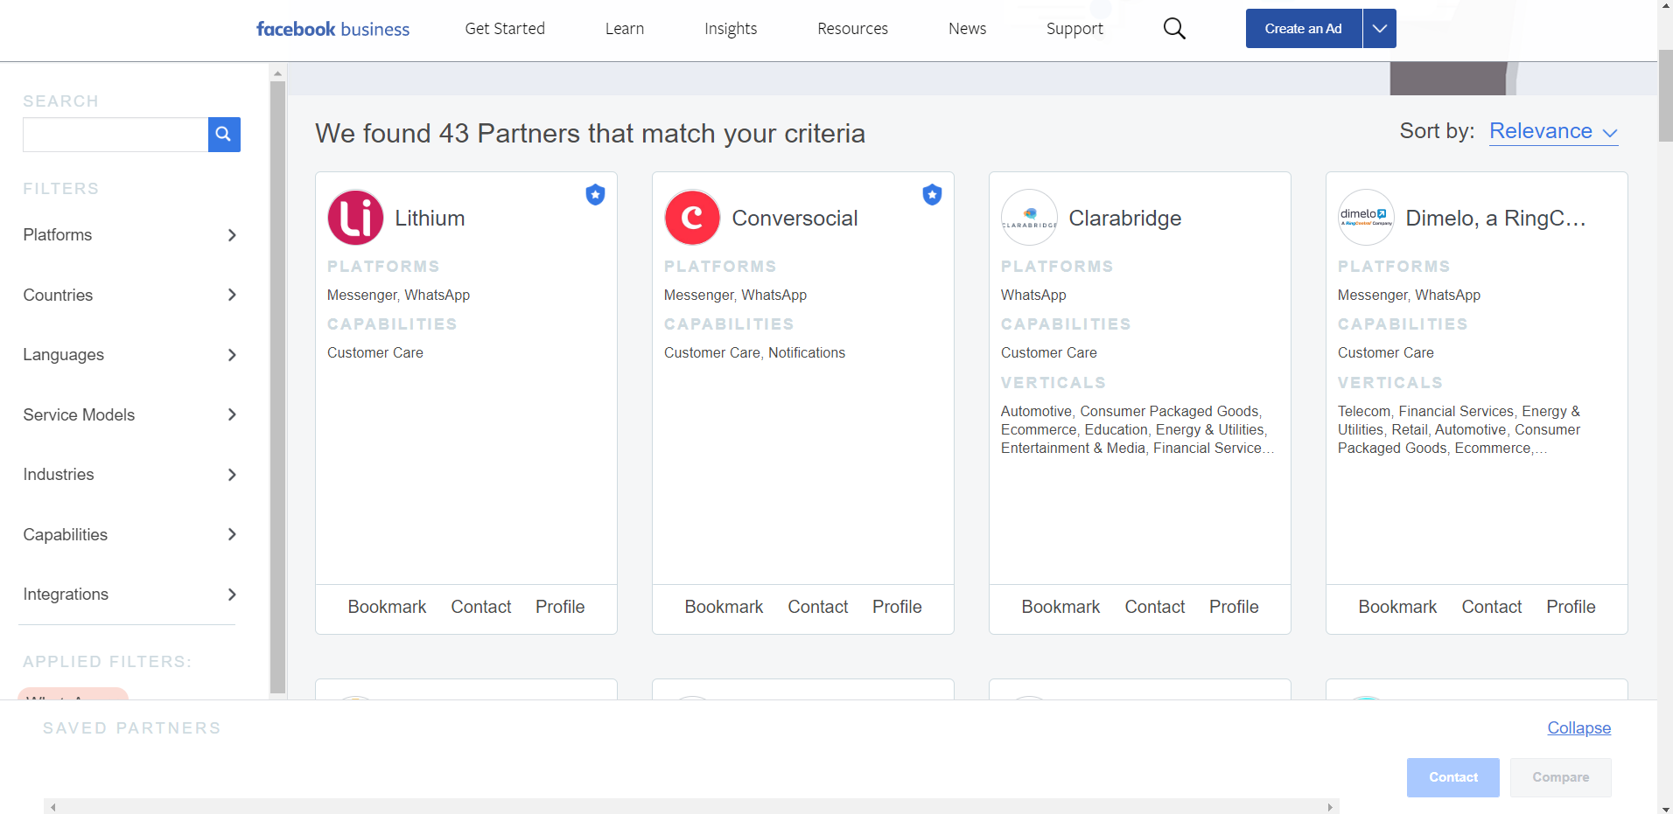
Task: Contact the Dimelo partner
Action: (1492, 607)
